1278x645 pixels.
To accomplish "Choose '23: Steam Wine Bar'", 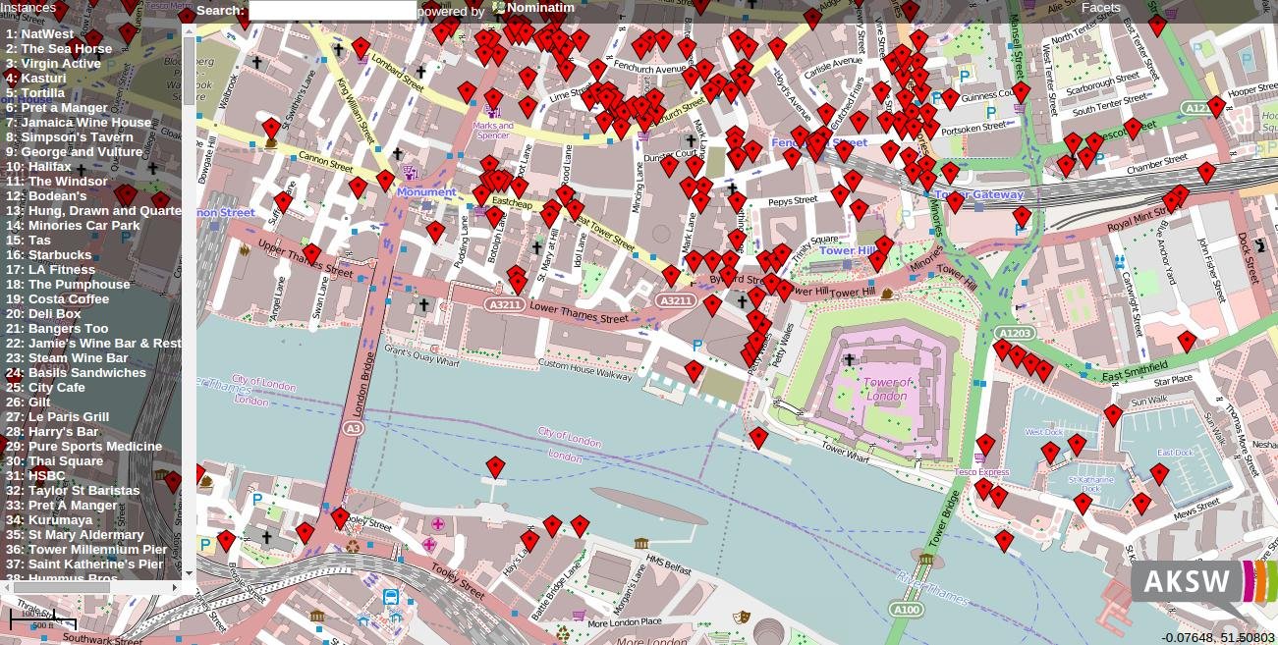I will 67,357.
